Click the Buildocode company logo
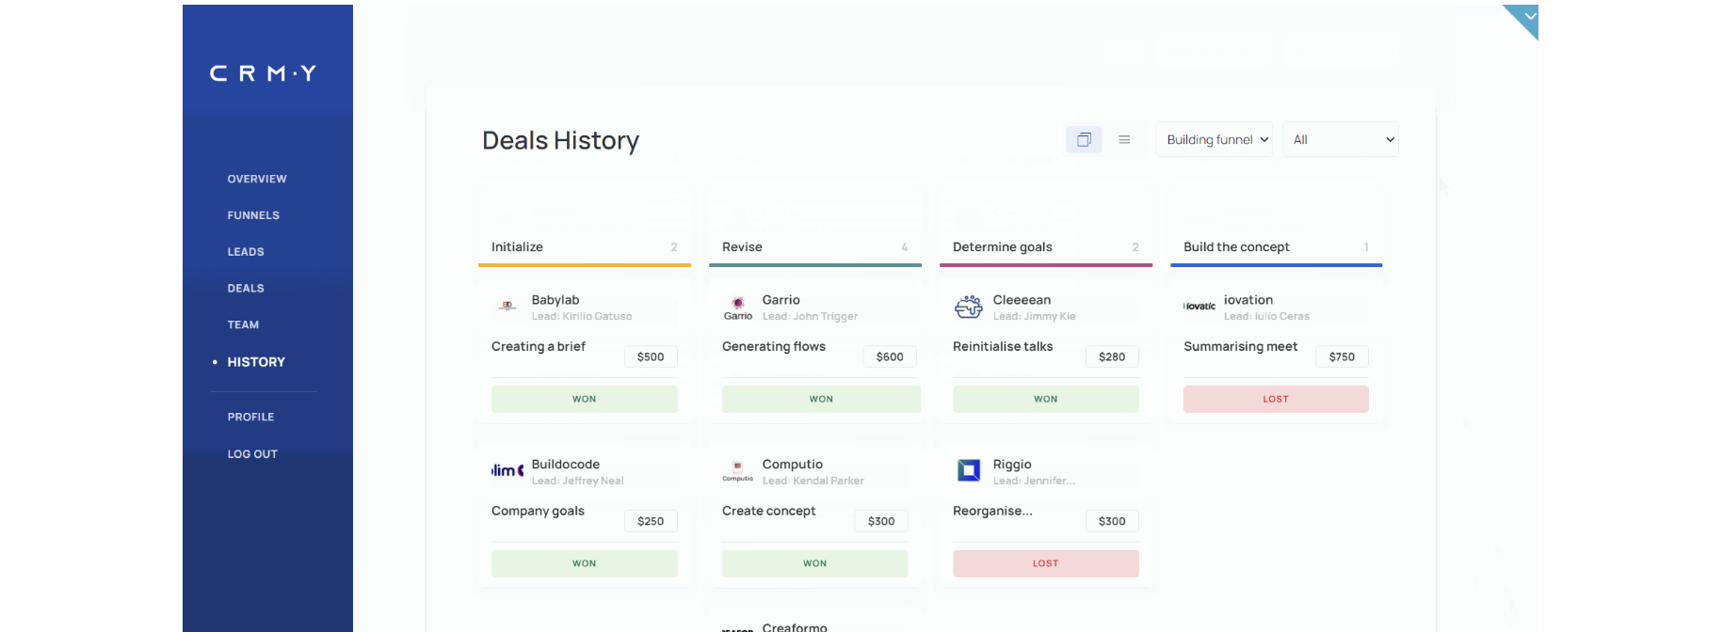This screenshot has height=632, width=1723. pos(507,471)
